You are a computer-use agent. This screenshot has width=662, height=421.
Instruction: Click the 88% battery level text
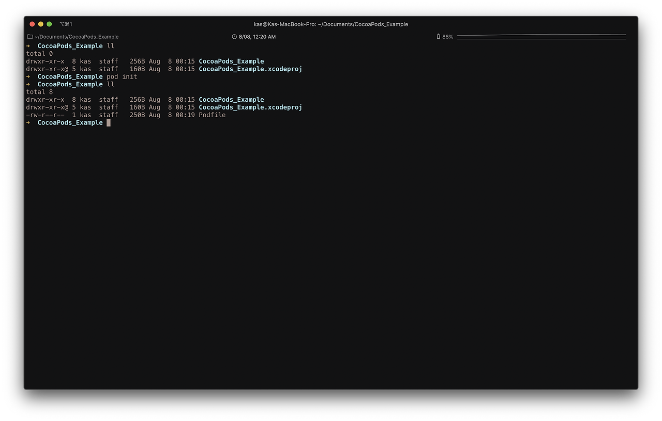(447, 37)
